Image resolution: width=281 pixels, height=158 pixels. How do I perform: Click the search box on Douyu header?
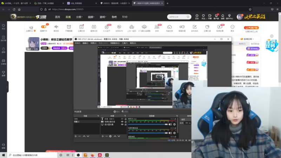coord(177,17)
